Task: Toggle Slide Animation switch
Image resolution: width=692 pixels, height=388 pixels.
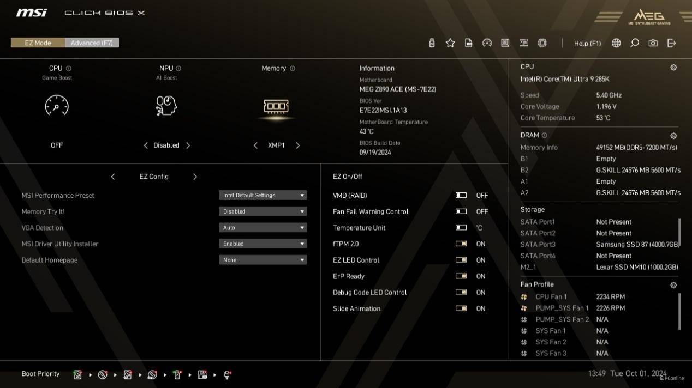Action: click(x=461, y=308)
